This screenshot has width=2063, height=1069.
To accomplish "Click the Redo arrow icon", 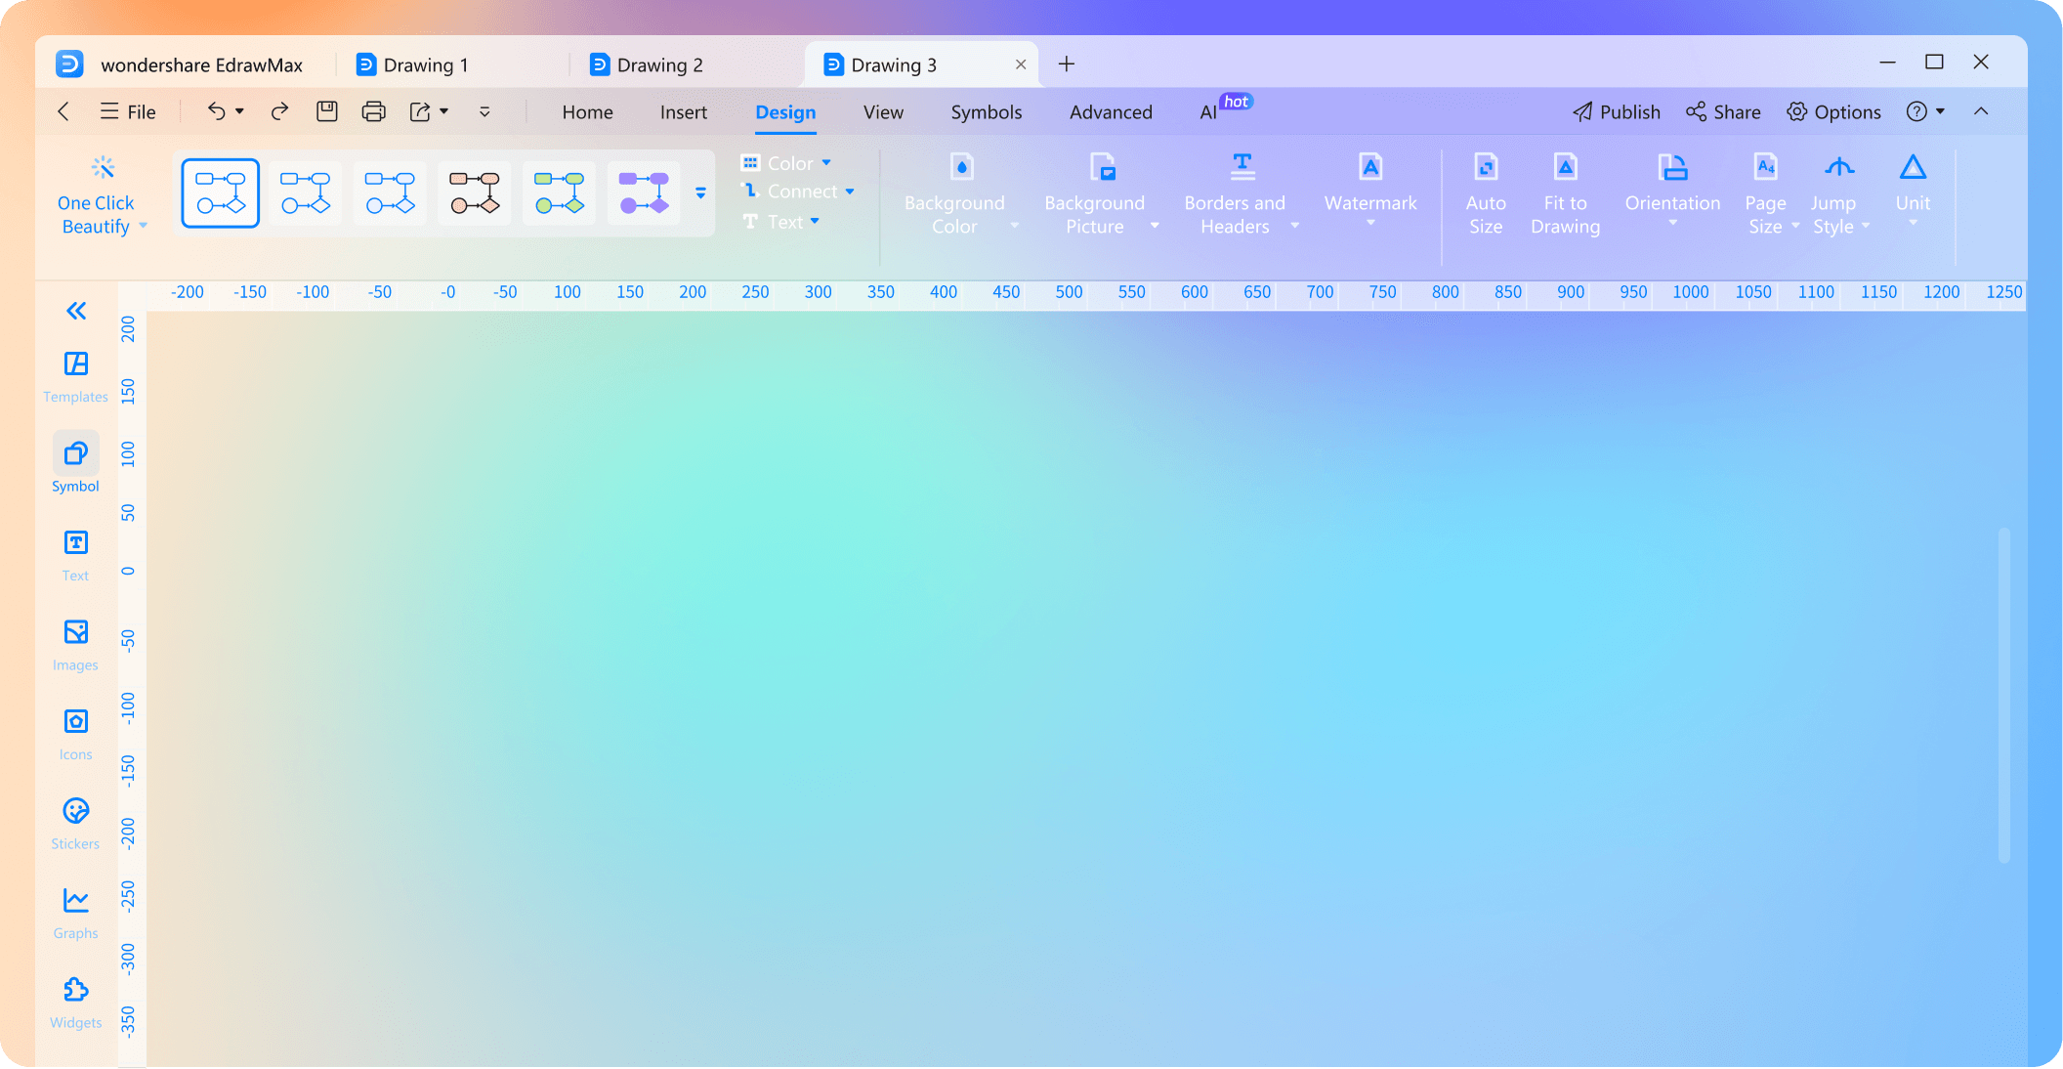I will tap(279, 111).
